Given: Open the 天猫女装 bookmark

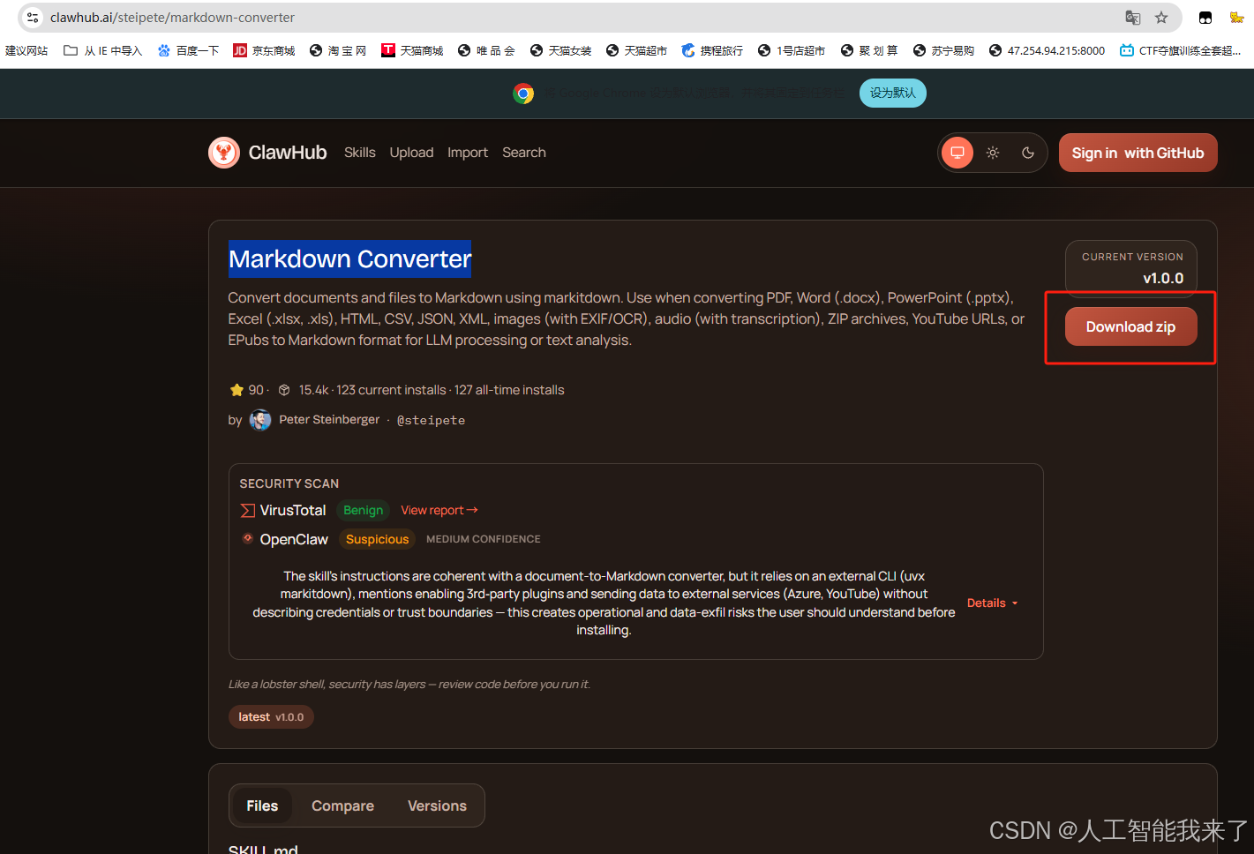Looking at the screenshot, I should 560,50.
